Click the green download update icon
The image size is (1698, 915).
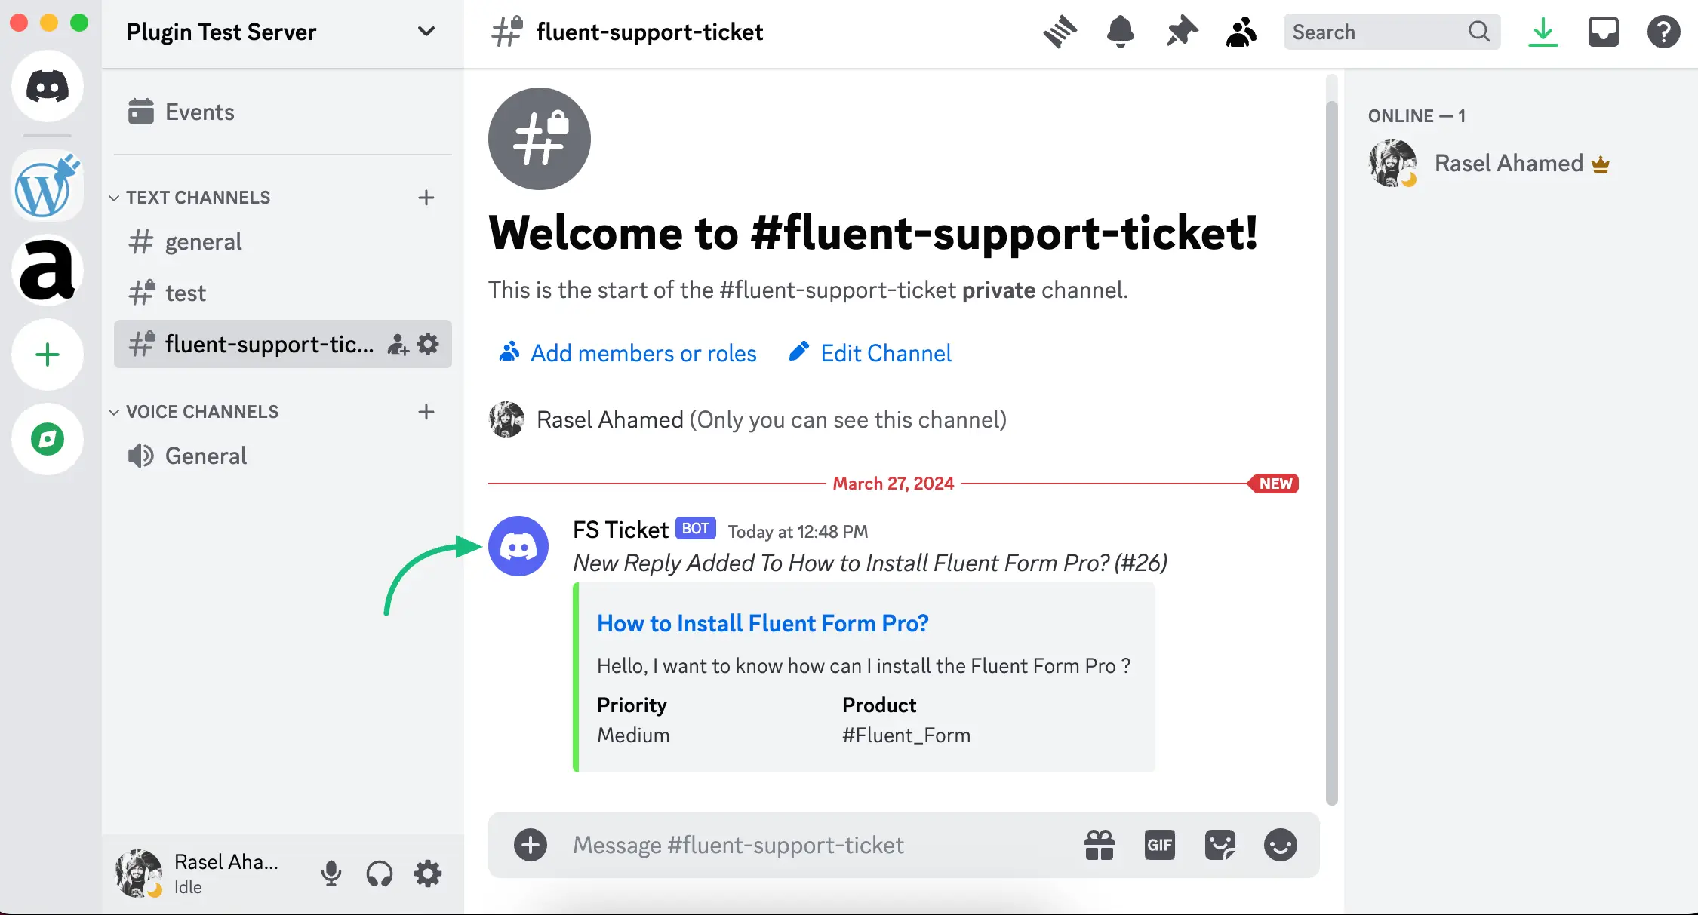point(1543,32)
